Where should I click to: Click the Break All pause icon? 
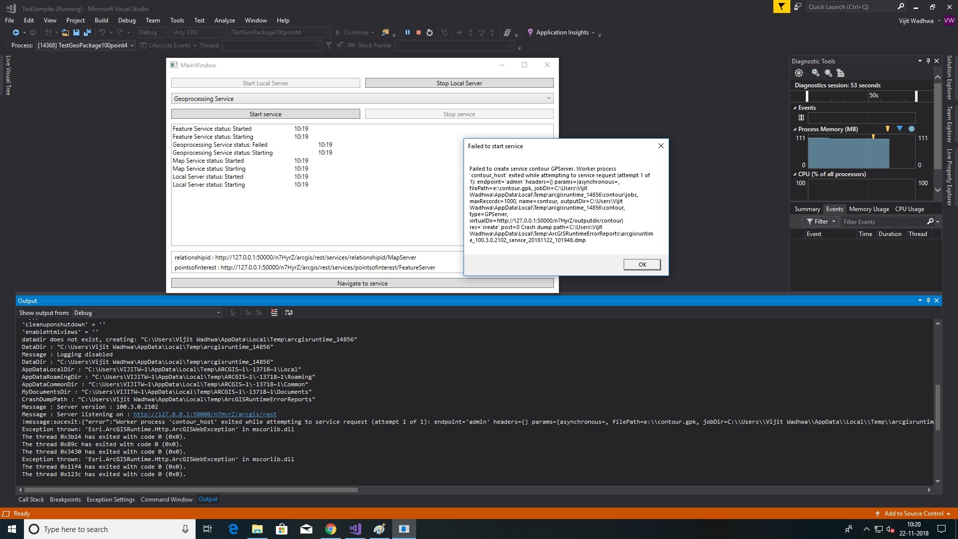[x=407, y=32]
